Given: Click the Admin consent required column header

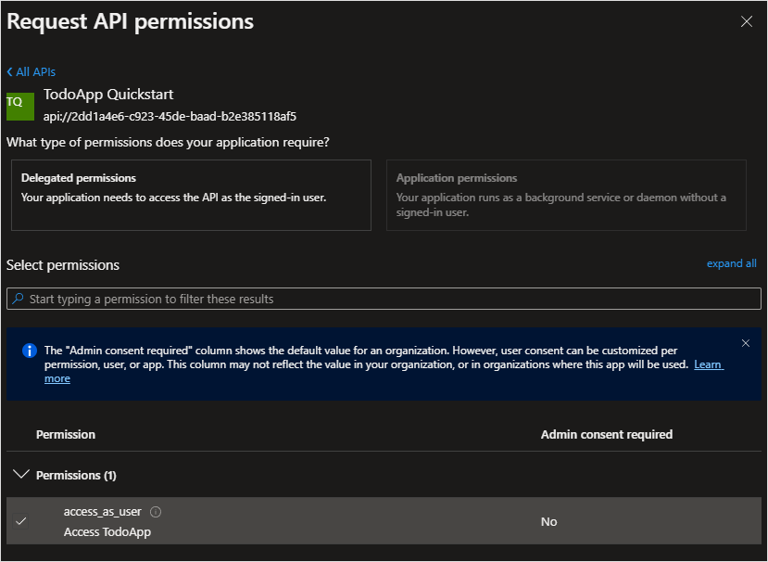Looking at the screenshot, I should click(607, 434).
